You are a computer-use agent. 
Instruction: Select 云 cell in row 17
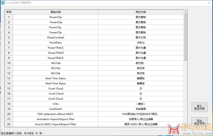tap(141, 99)
